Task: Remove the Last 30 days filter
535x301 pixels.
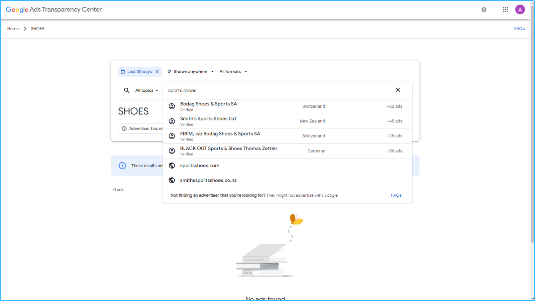Action: point(157,72)
